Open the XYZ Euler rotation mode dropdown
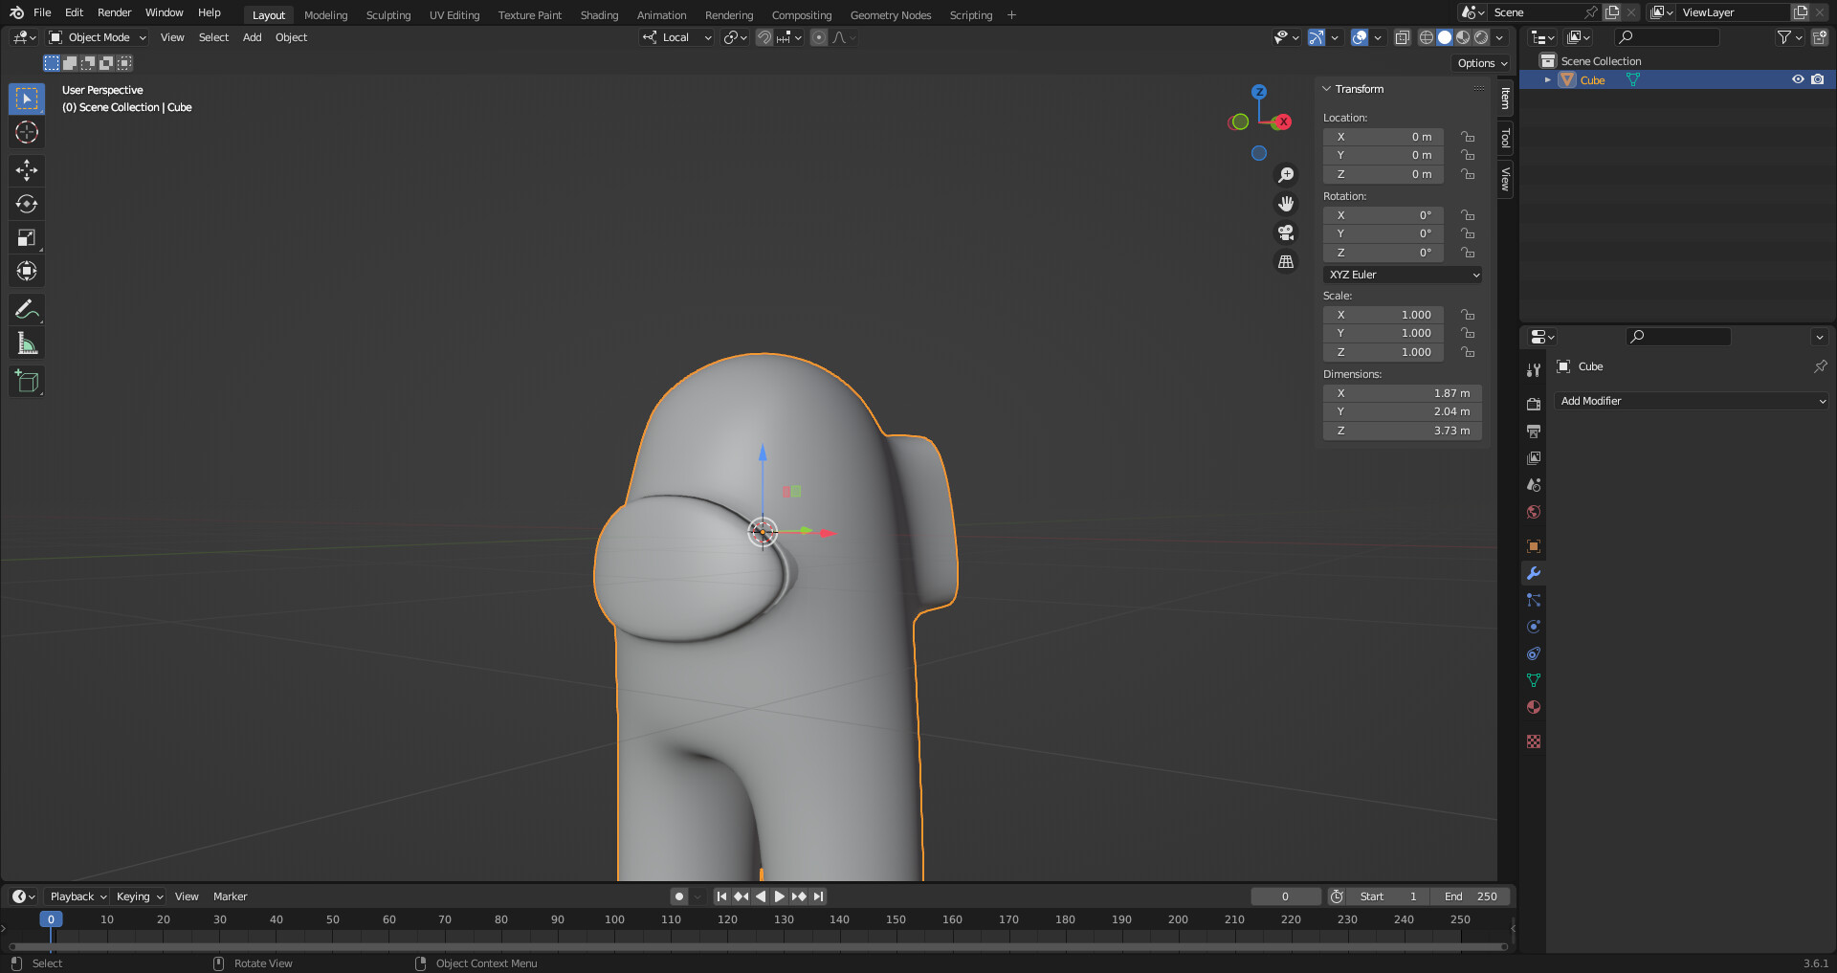The image size is (1837, 973). click(1403, 275)
